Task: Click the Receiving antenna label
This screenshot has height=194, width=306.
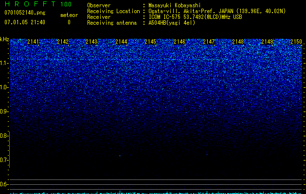Action: 112,23
